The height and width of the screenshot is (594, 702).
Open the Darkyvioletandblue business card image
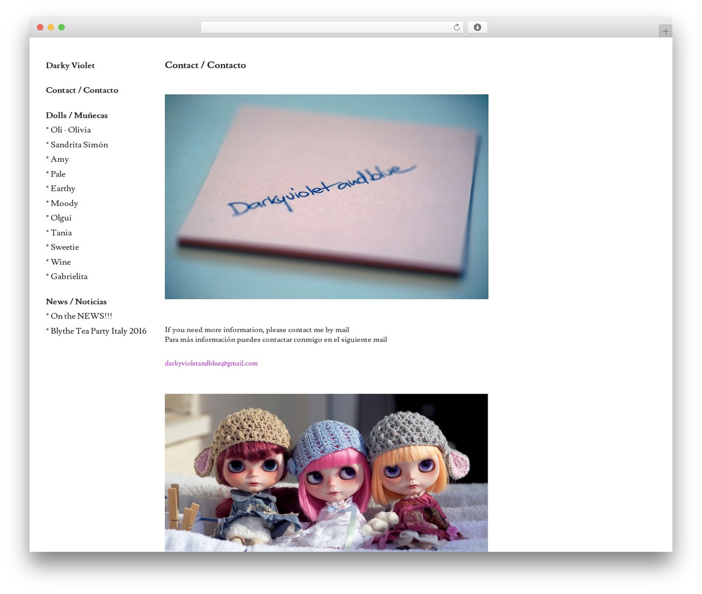coord(326,197)
